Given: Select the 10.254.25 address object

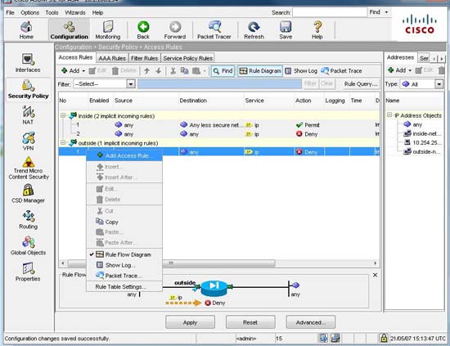Looking at the screenshot, I should pyautogui.click(x=422, y=142).
